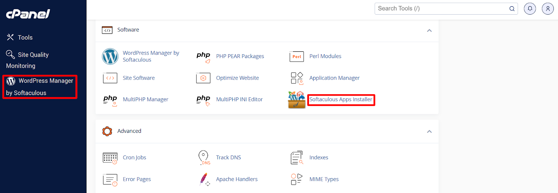Open the Softaculous Apps Installer icon

(x=297, y=100)
